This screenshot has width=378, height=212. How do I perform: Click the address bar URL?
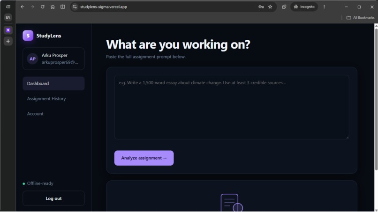tap(104, 7)
